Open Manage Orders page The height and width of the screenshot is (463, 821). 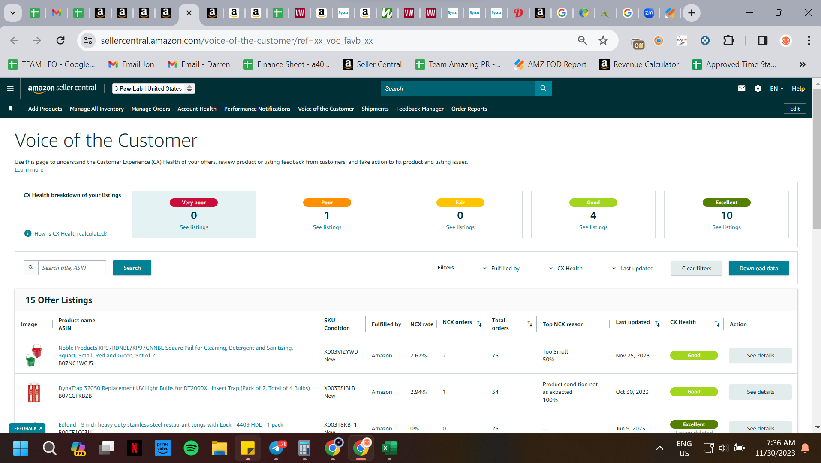click(151, 109)
